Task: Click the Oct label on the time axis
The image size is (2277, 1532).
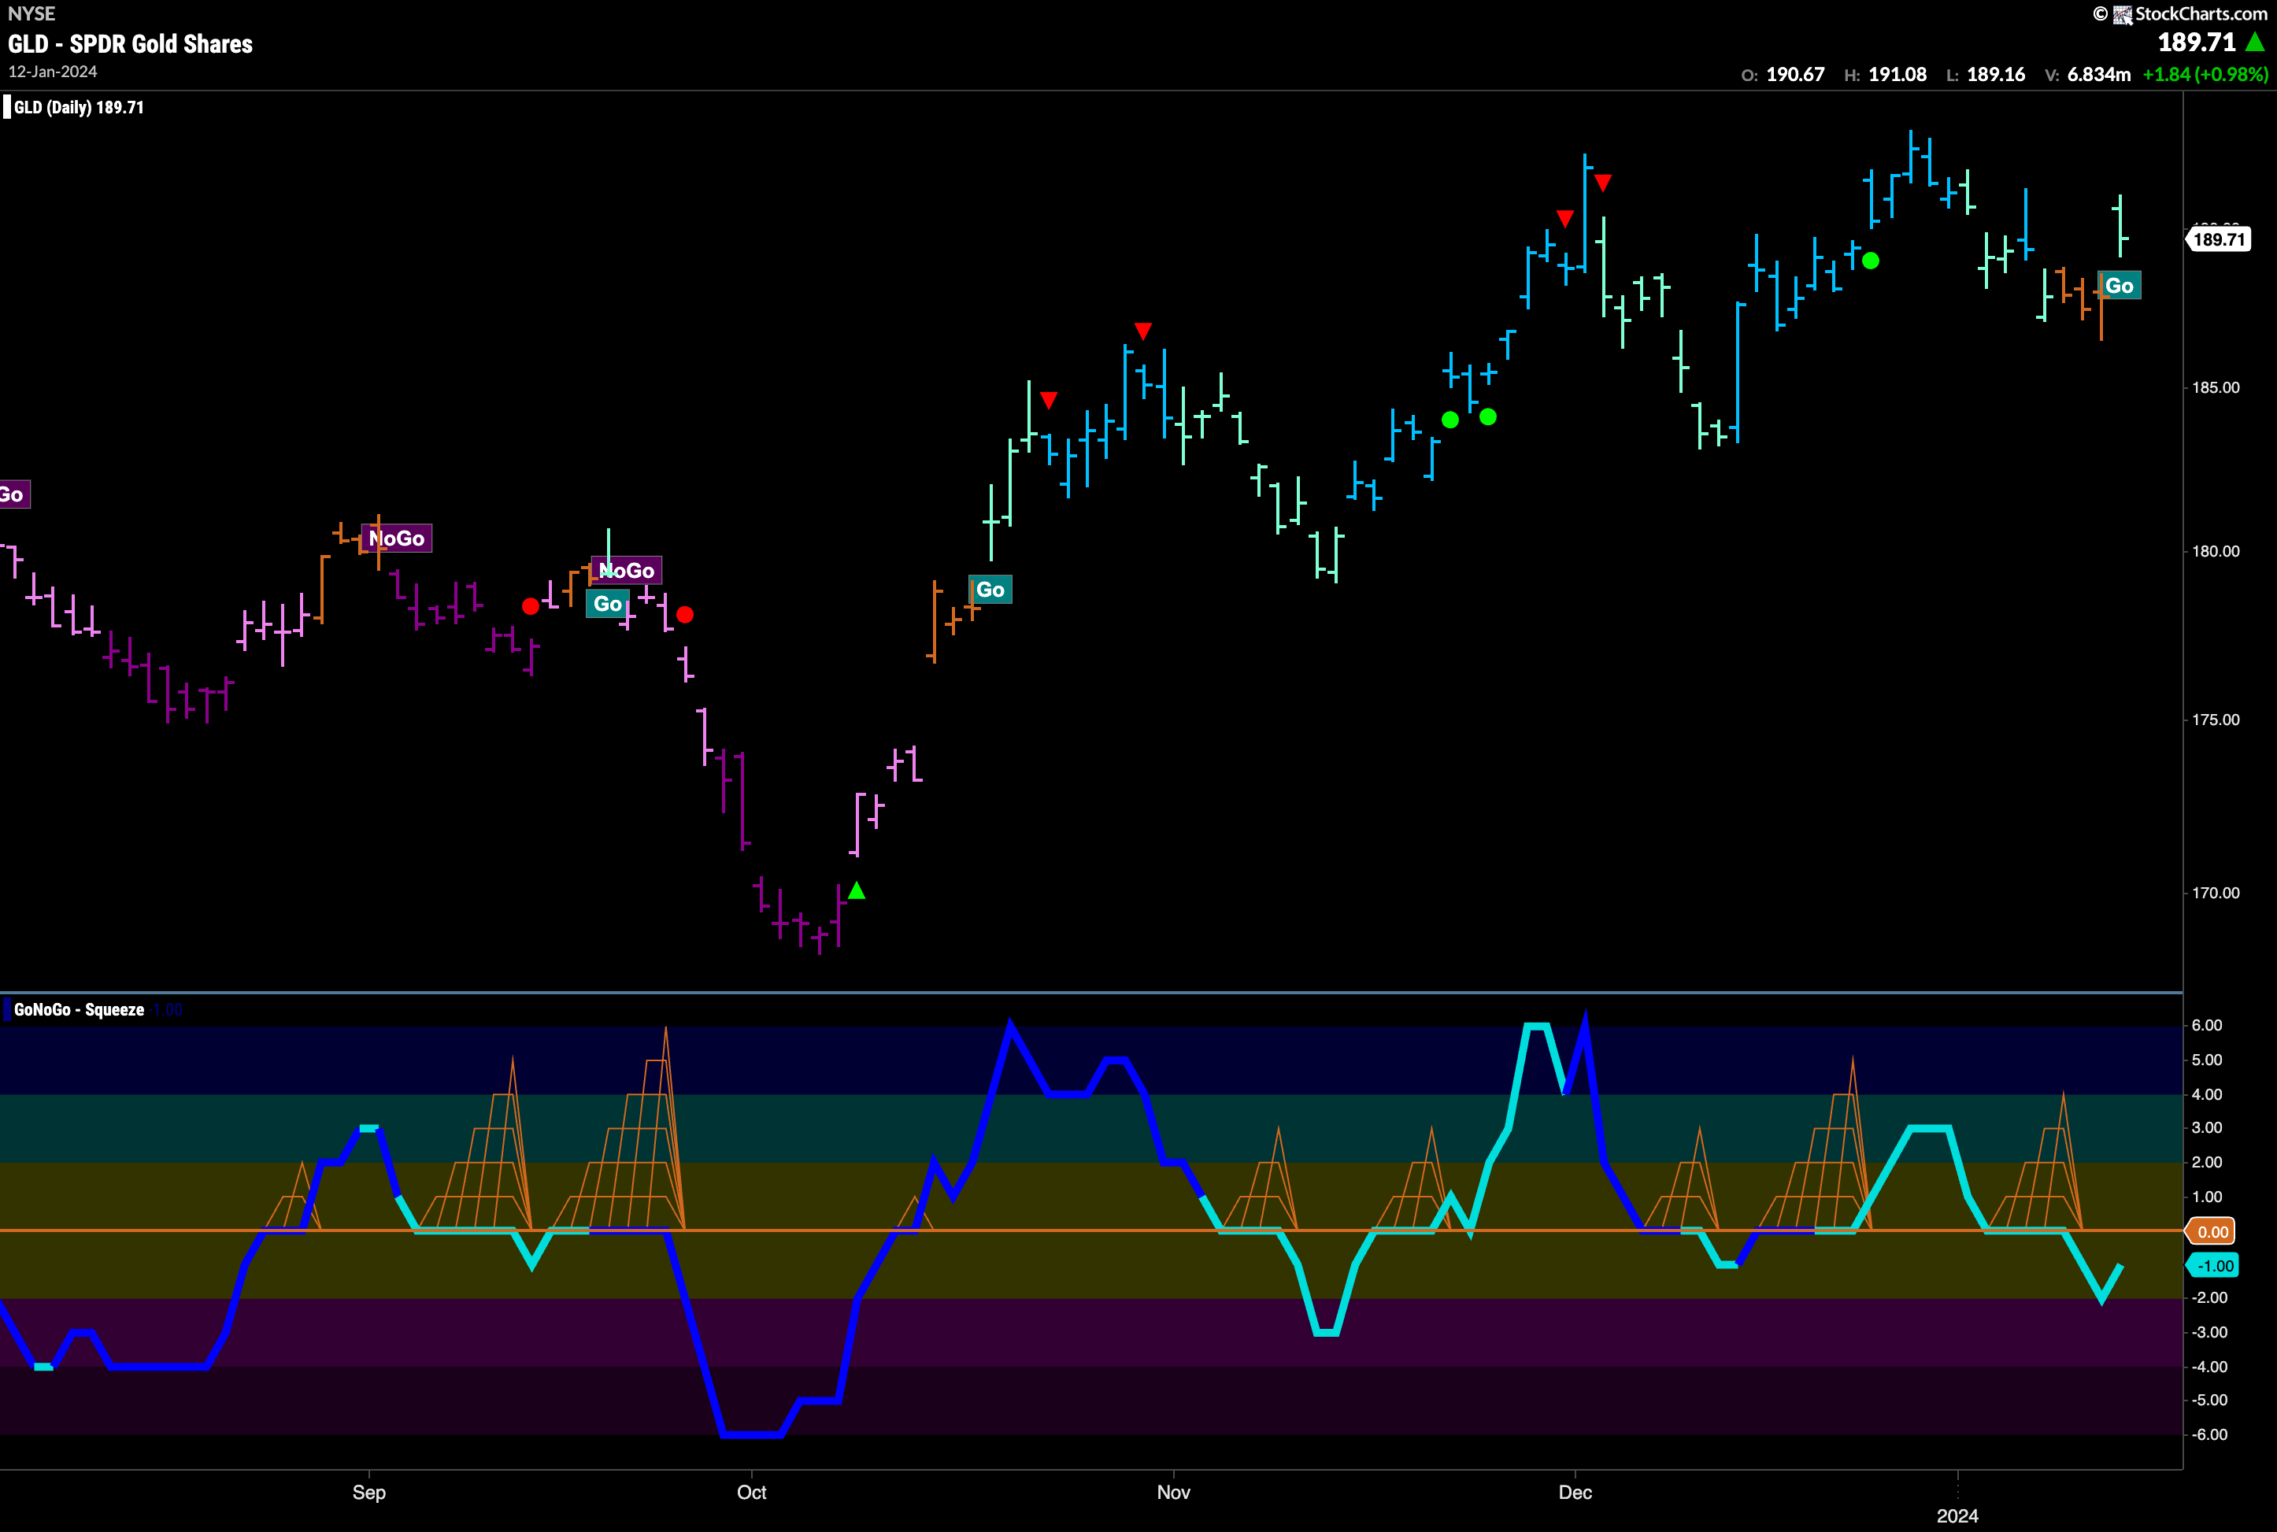Action: coord(751,1492)
